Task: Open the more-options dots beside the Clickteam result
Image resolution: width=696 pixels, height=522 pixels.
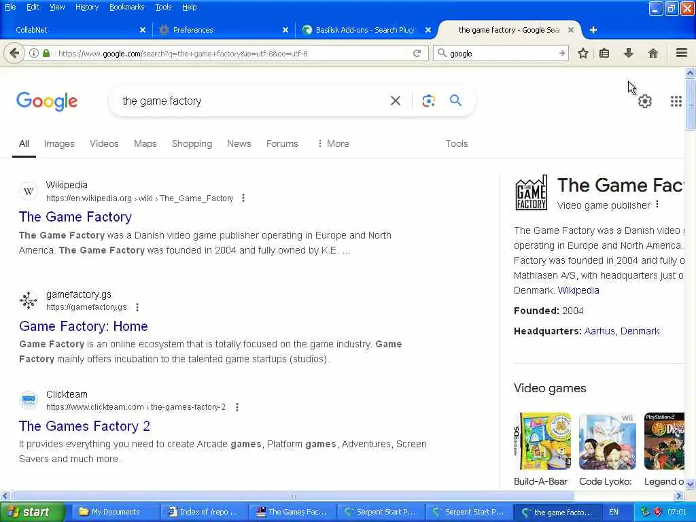Action: [x=237, y=406]
